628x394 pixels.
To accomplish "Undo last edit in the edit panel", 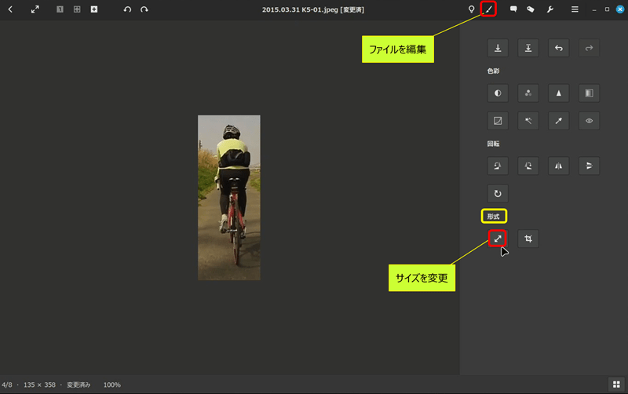I will coord(559,48).
